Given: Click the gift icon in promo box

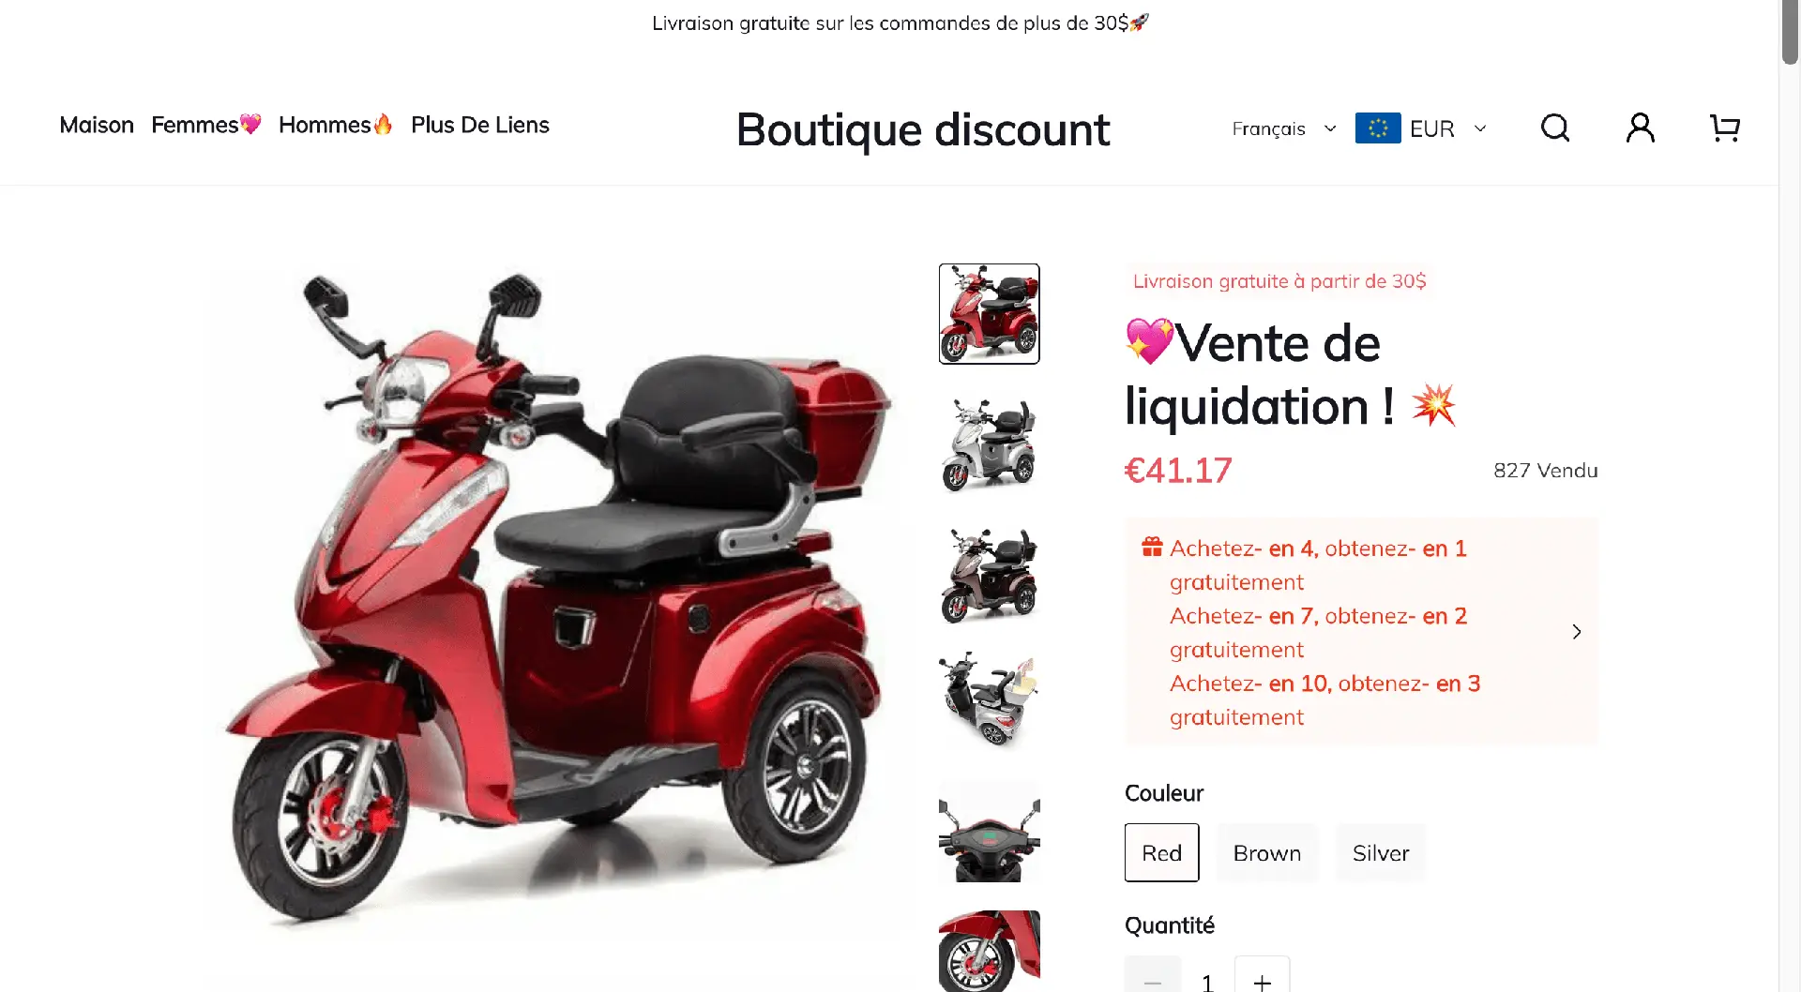Looking at the screenshot, I should click(x=1152, y=547).
